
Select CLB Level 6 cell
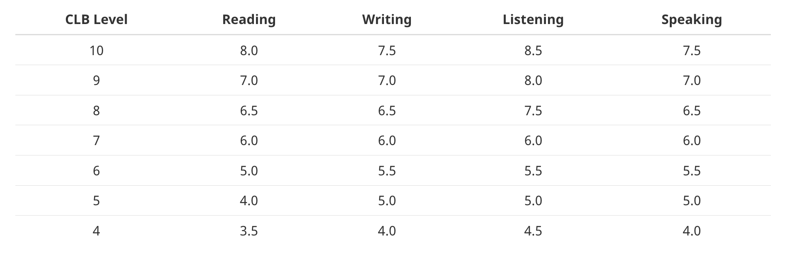(96, 171)
